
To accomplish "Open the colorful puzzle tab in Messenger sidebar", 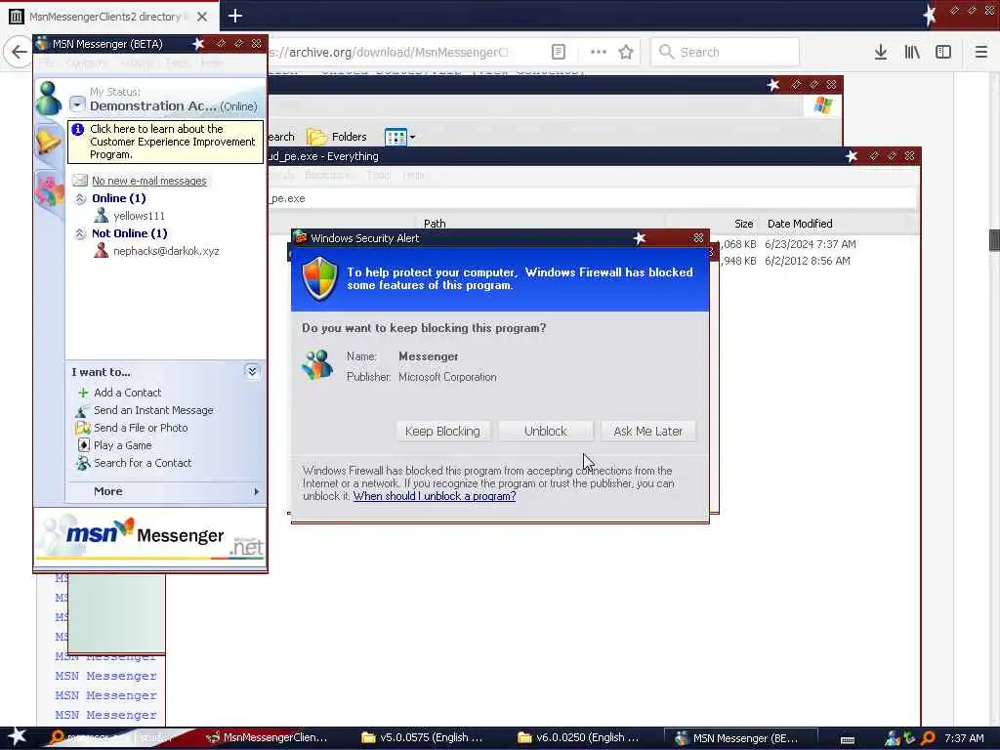I will [49, 189].
